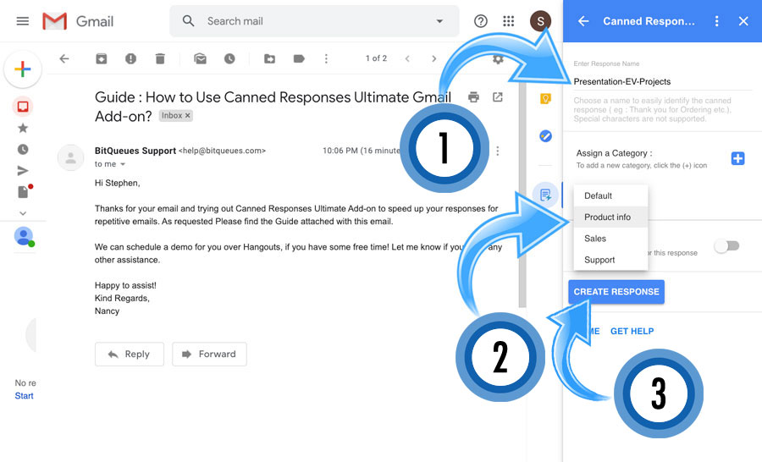This screenshot has width=762, height=462.
Task: Open the toolbar More options menu
Action: click(326, 58)
